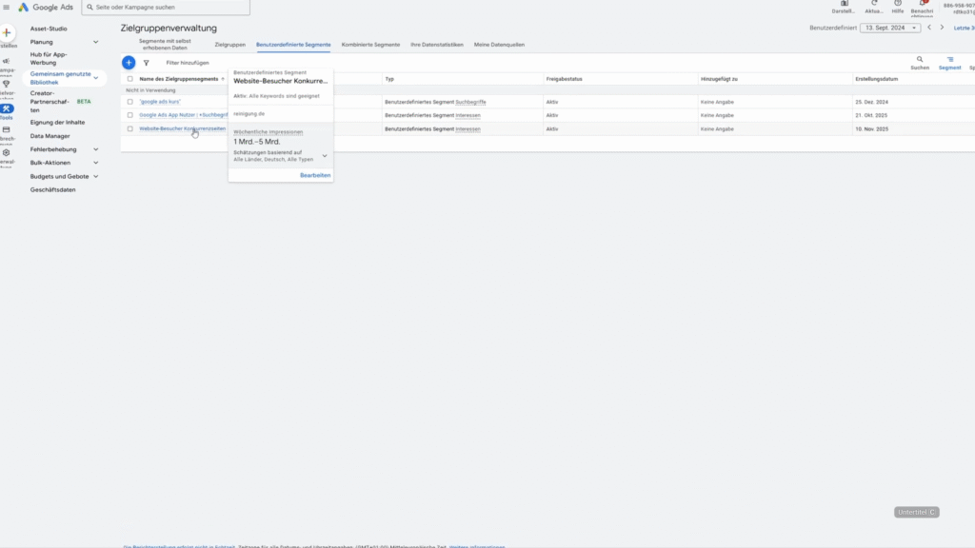
Task: Click the Erstellungsdatum column header
Action: pos(876,79)
